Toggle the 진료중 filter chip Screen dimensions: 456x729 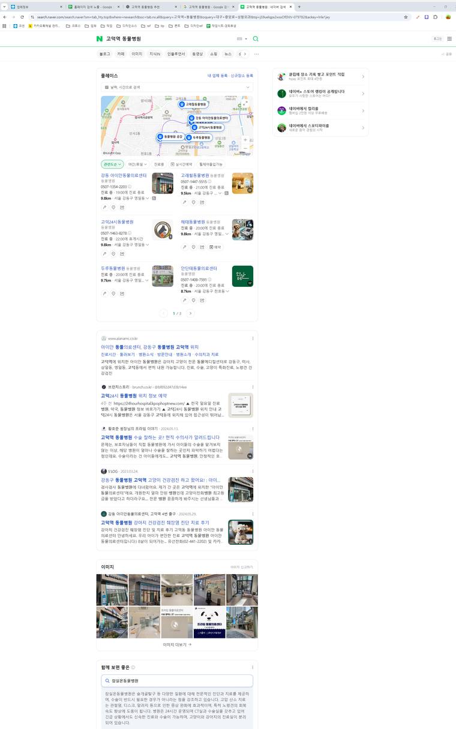159,164
